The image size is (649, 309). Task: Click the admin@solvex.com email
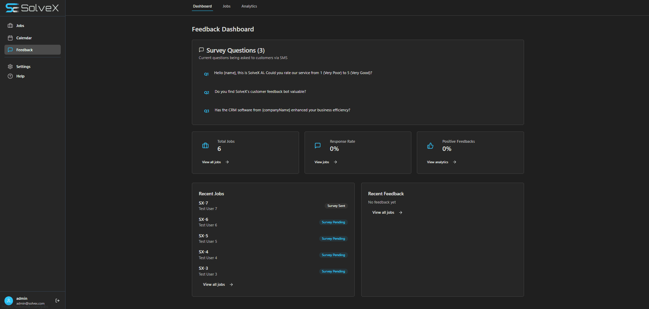(30, 304)
